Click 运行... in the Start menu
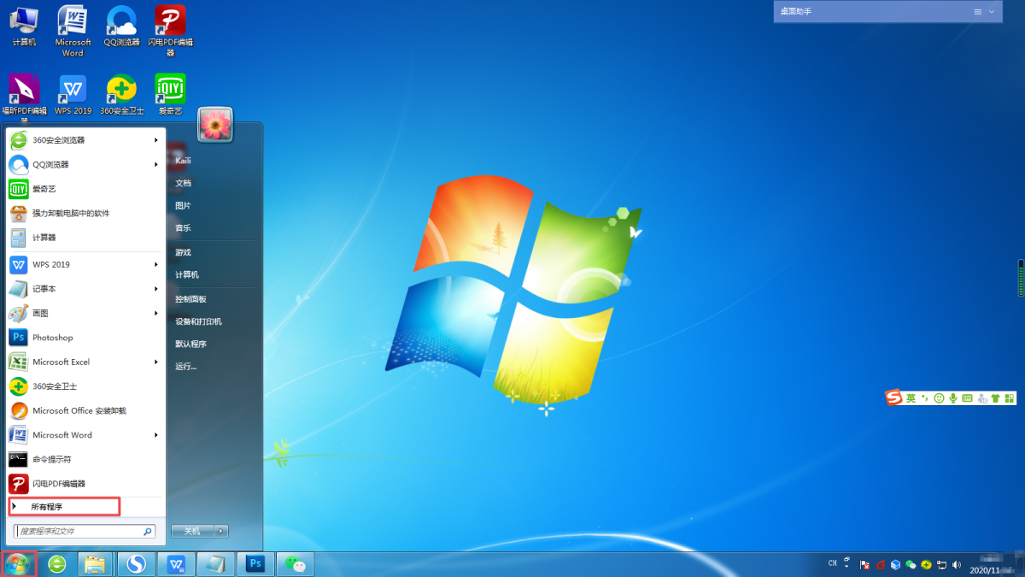Image resolution: width=1025 pixels, height=577 pixels. (x=185, y=367)
